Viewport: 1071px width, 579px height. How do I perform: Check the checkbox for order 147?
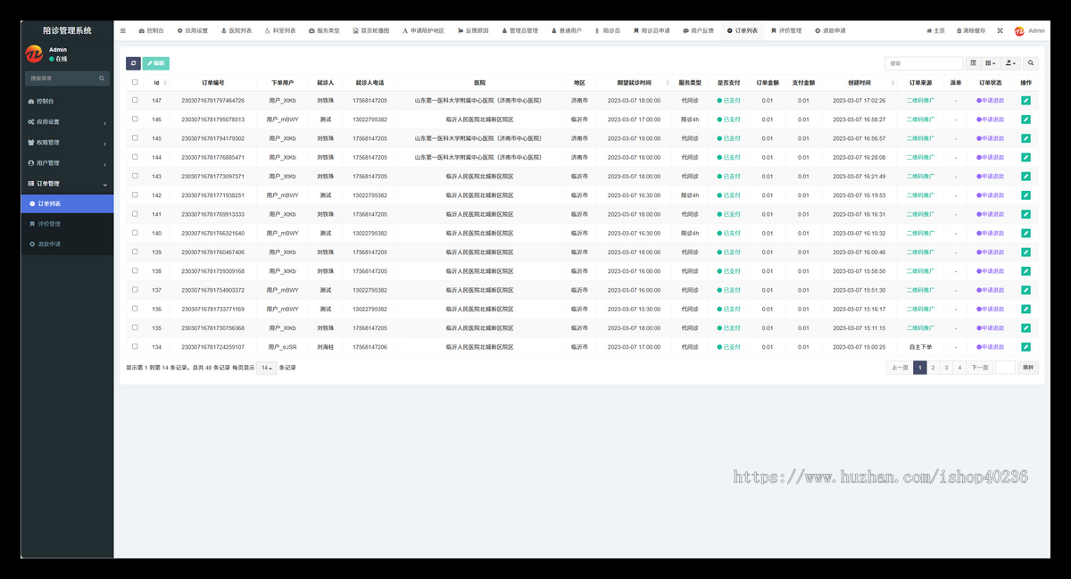tap(135, 100)
